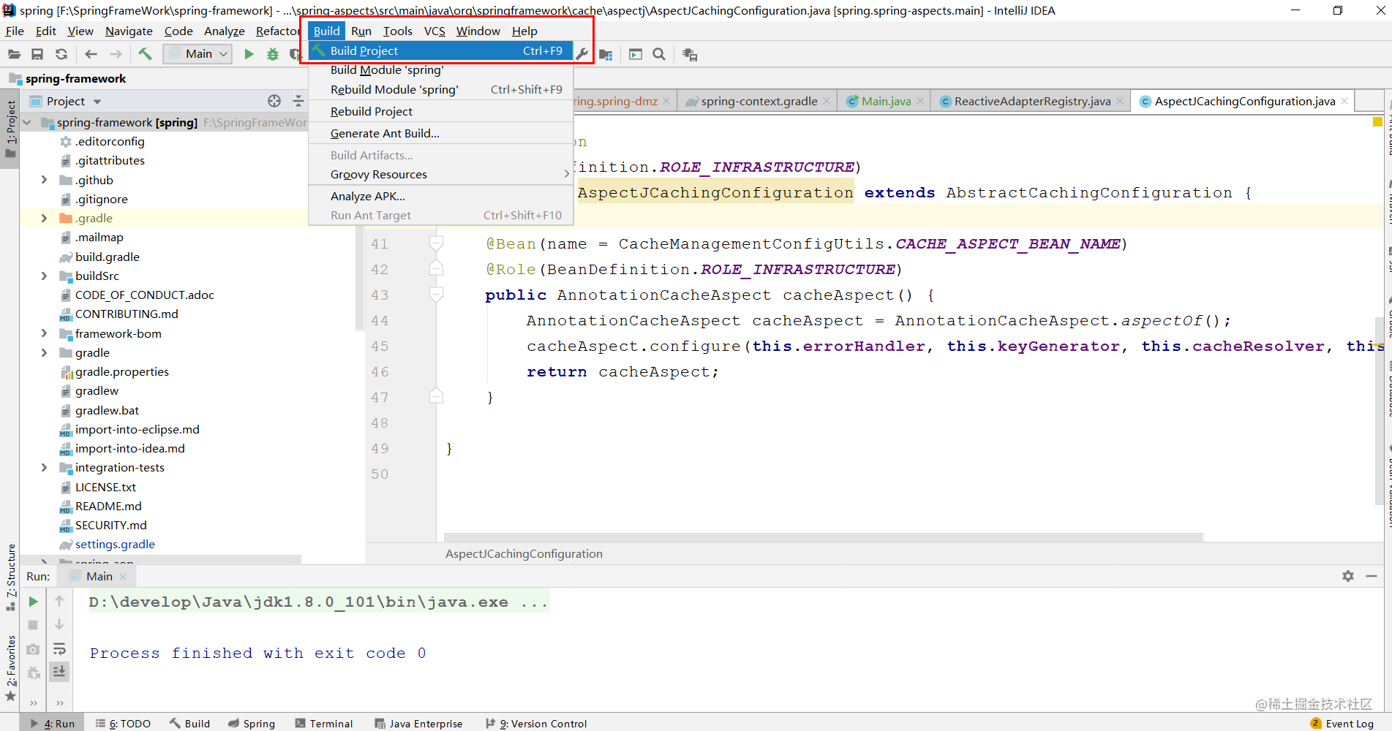
Task: Expand the buildSrc folder
Action: [x=45, y=276]
